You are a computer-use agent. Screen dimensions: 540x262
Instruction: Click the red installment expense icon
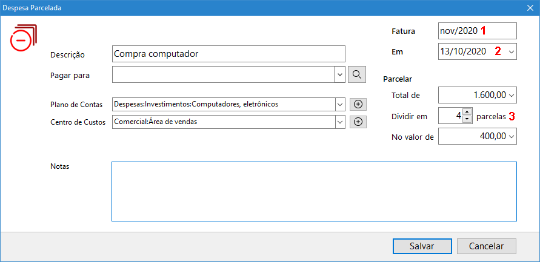click(x=23, y=38)
